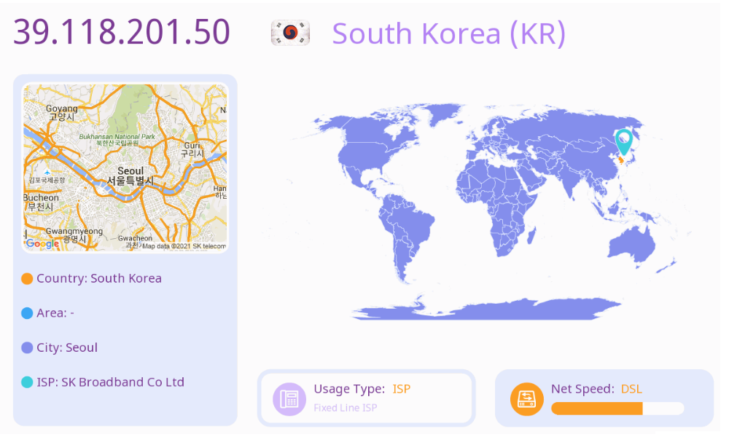Click the teal location pin on world map

pyautogui.click(x=624, y=140)
